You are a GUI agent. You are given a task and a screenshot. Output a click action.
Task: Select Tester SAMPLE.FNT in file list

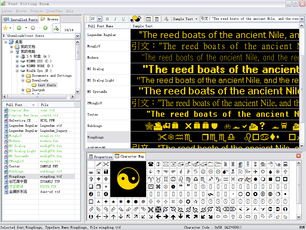point(39,166)
